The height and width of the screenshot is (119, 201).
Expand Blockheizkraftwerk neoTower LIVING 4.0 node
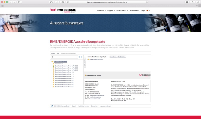52,70
